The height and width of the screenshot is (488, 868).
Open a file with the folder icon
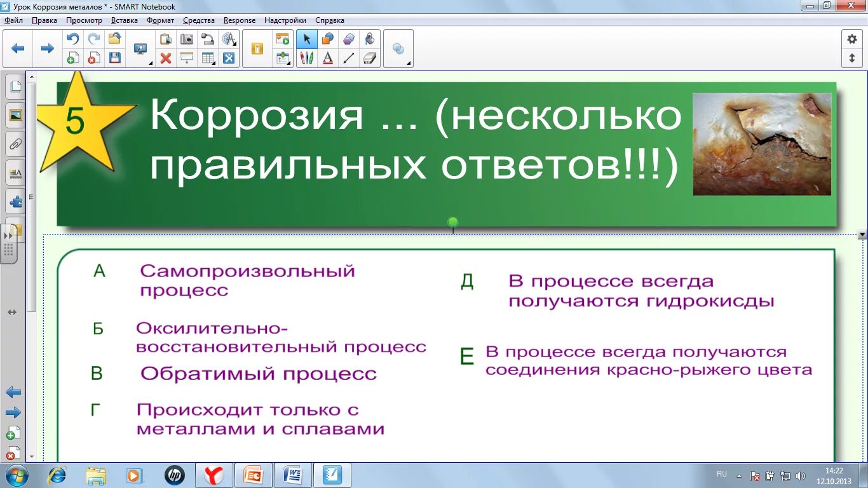click(115, 39)
